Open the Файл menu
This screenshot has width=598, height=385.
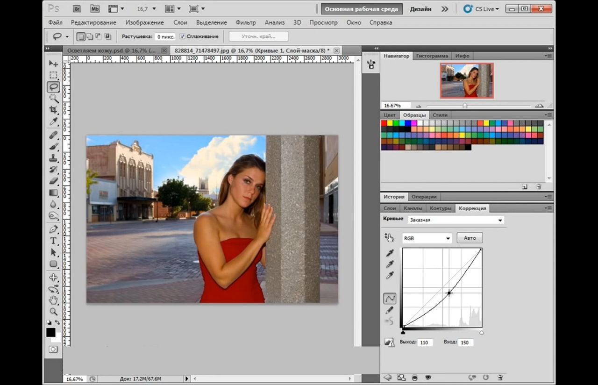(55, 22)
